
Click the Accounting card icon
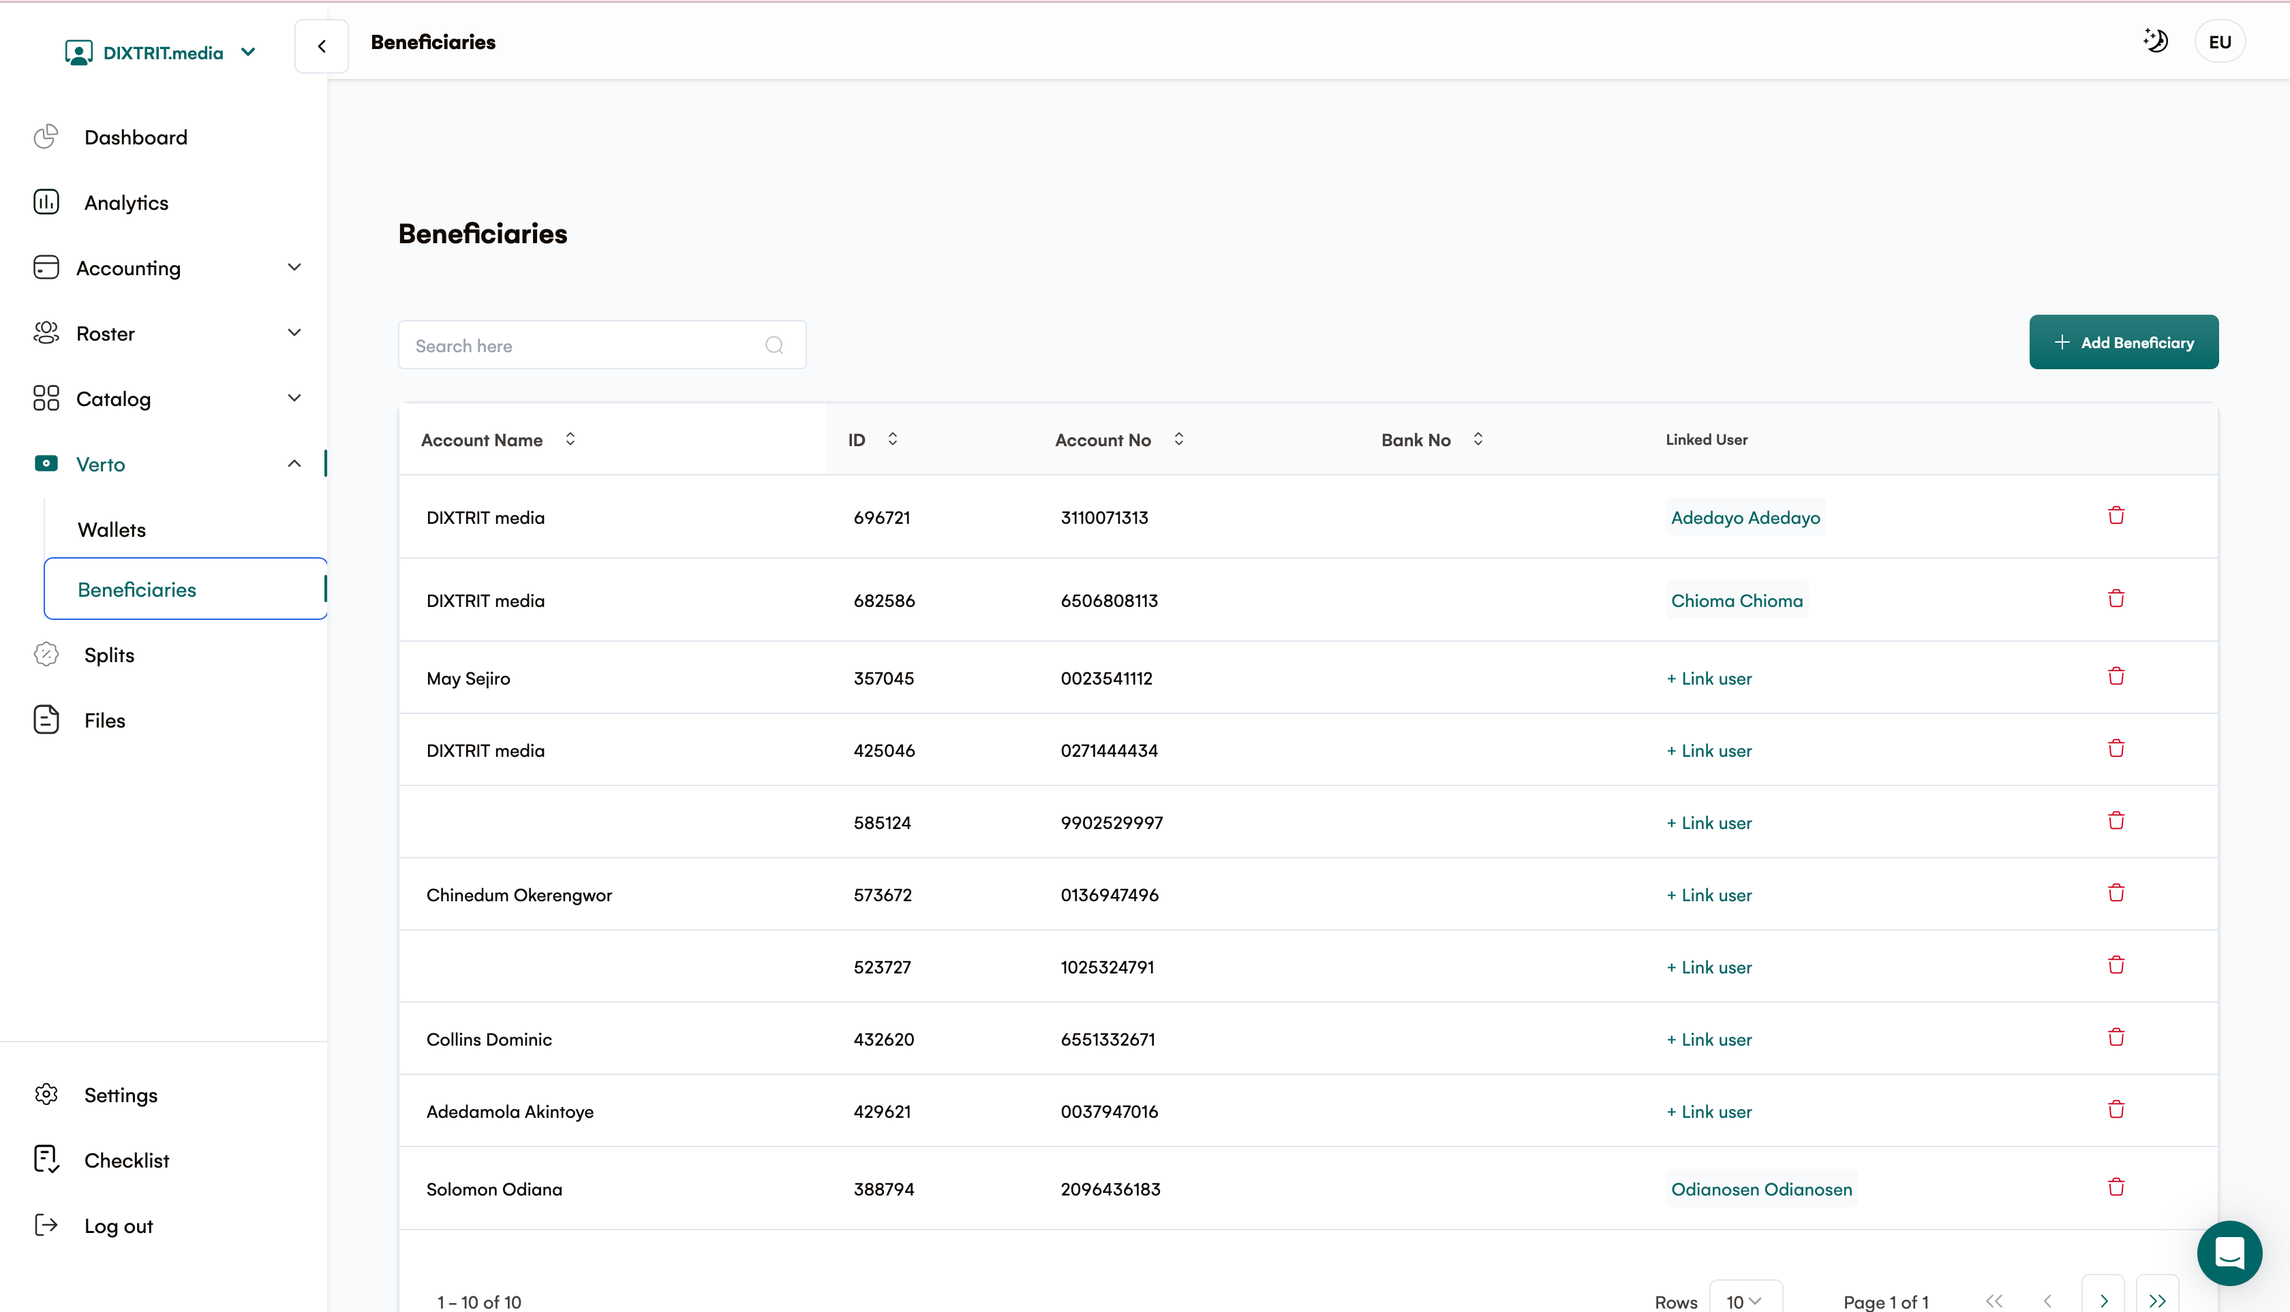[x=46, y=268]
